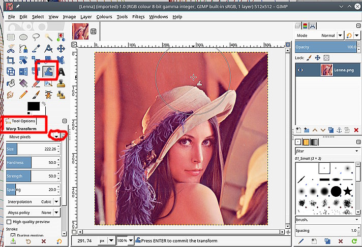Screen dimensions: 362x247
Task: Toggle visibility of Lenna.png layer
Action: coord(300,70)
